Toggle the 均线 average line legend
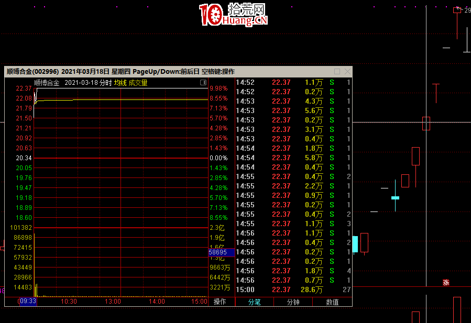 pos(120,83)
